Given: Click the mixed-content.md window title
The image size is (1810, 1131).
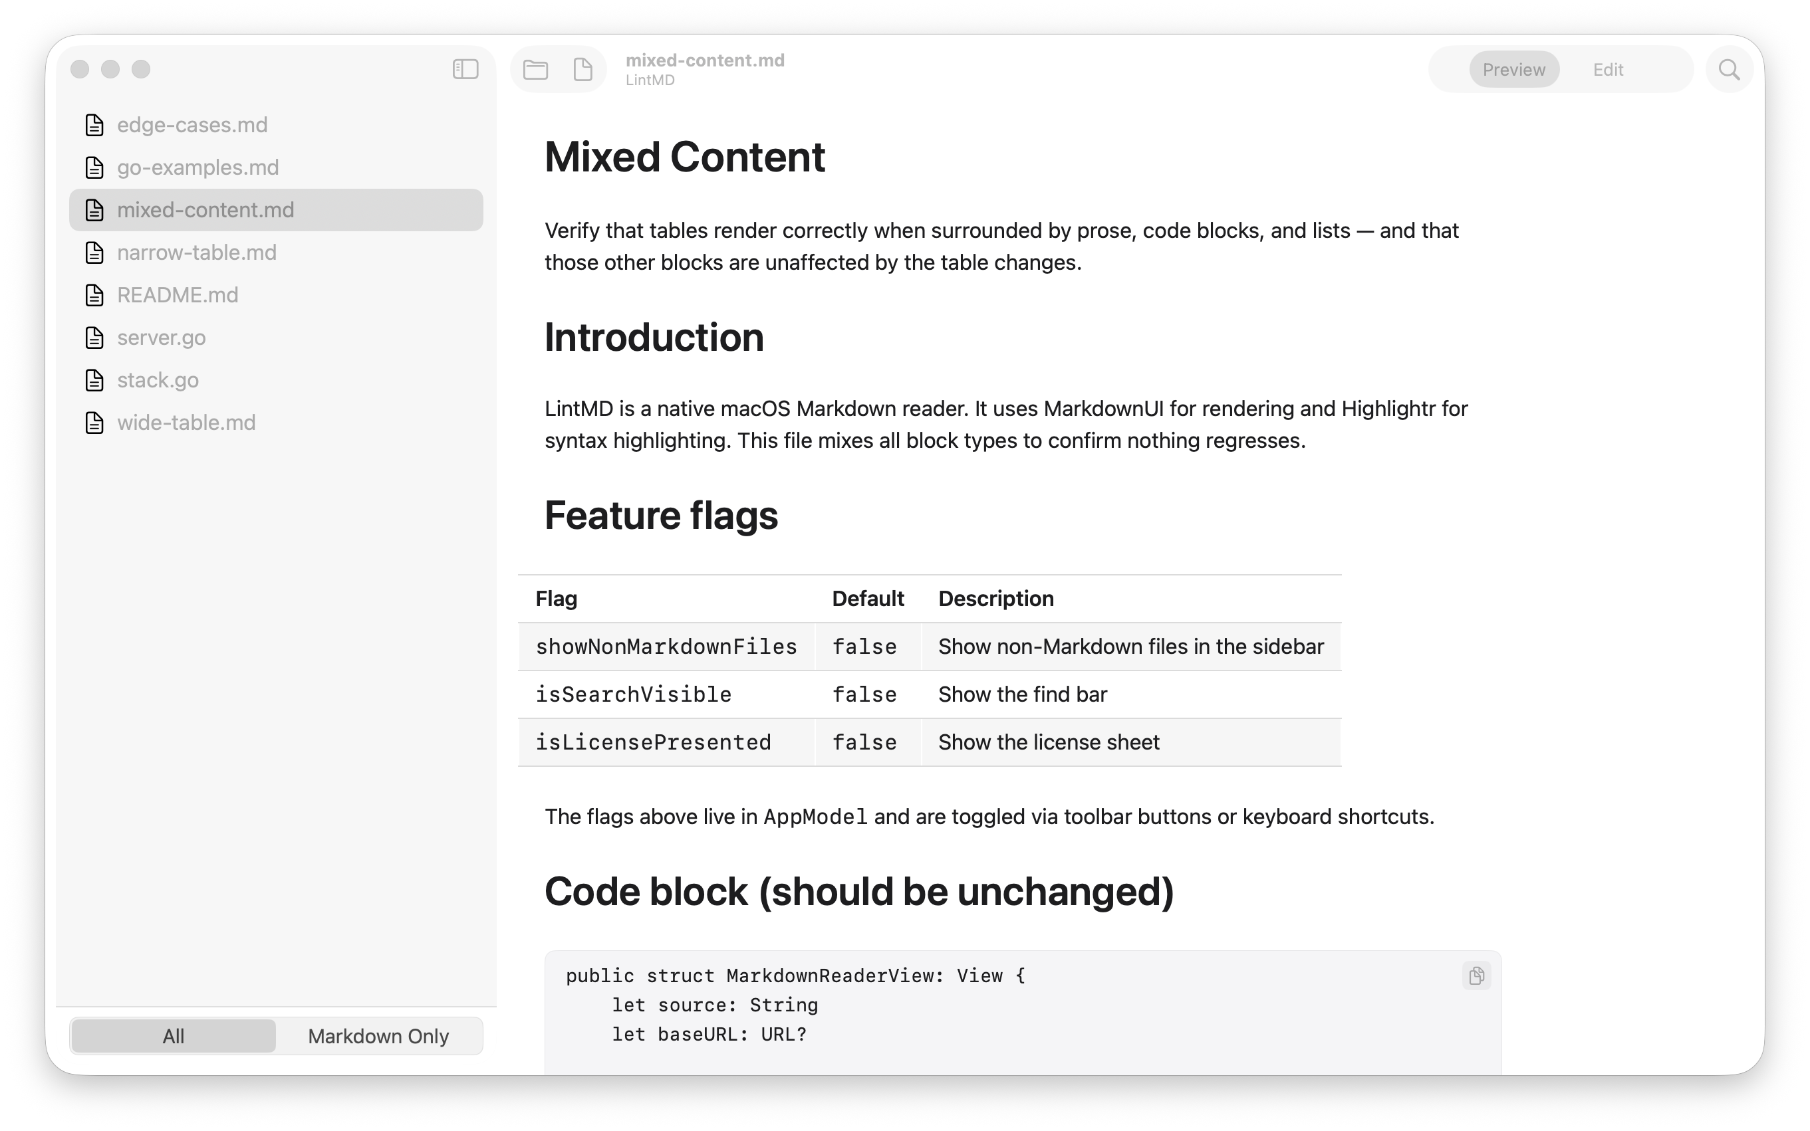Looking at the screenshot, I should point(704,60).
